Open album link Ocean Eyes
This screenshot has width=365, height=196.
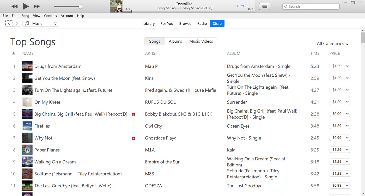click(x=238, y=126)
